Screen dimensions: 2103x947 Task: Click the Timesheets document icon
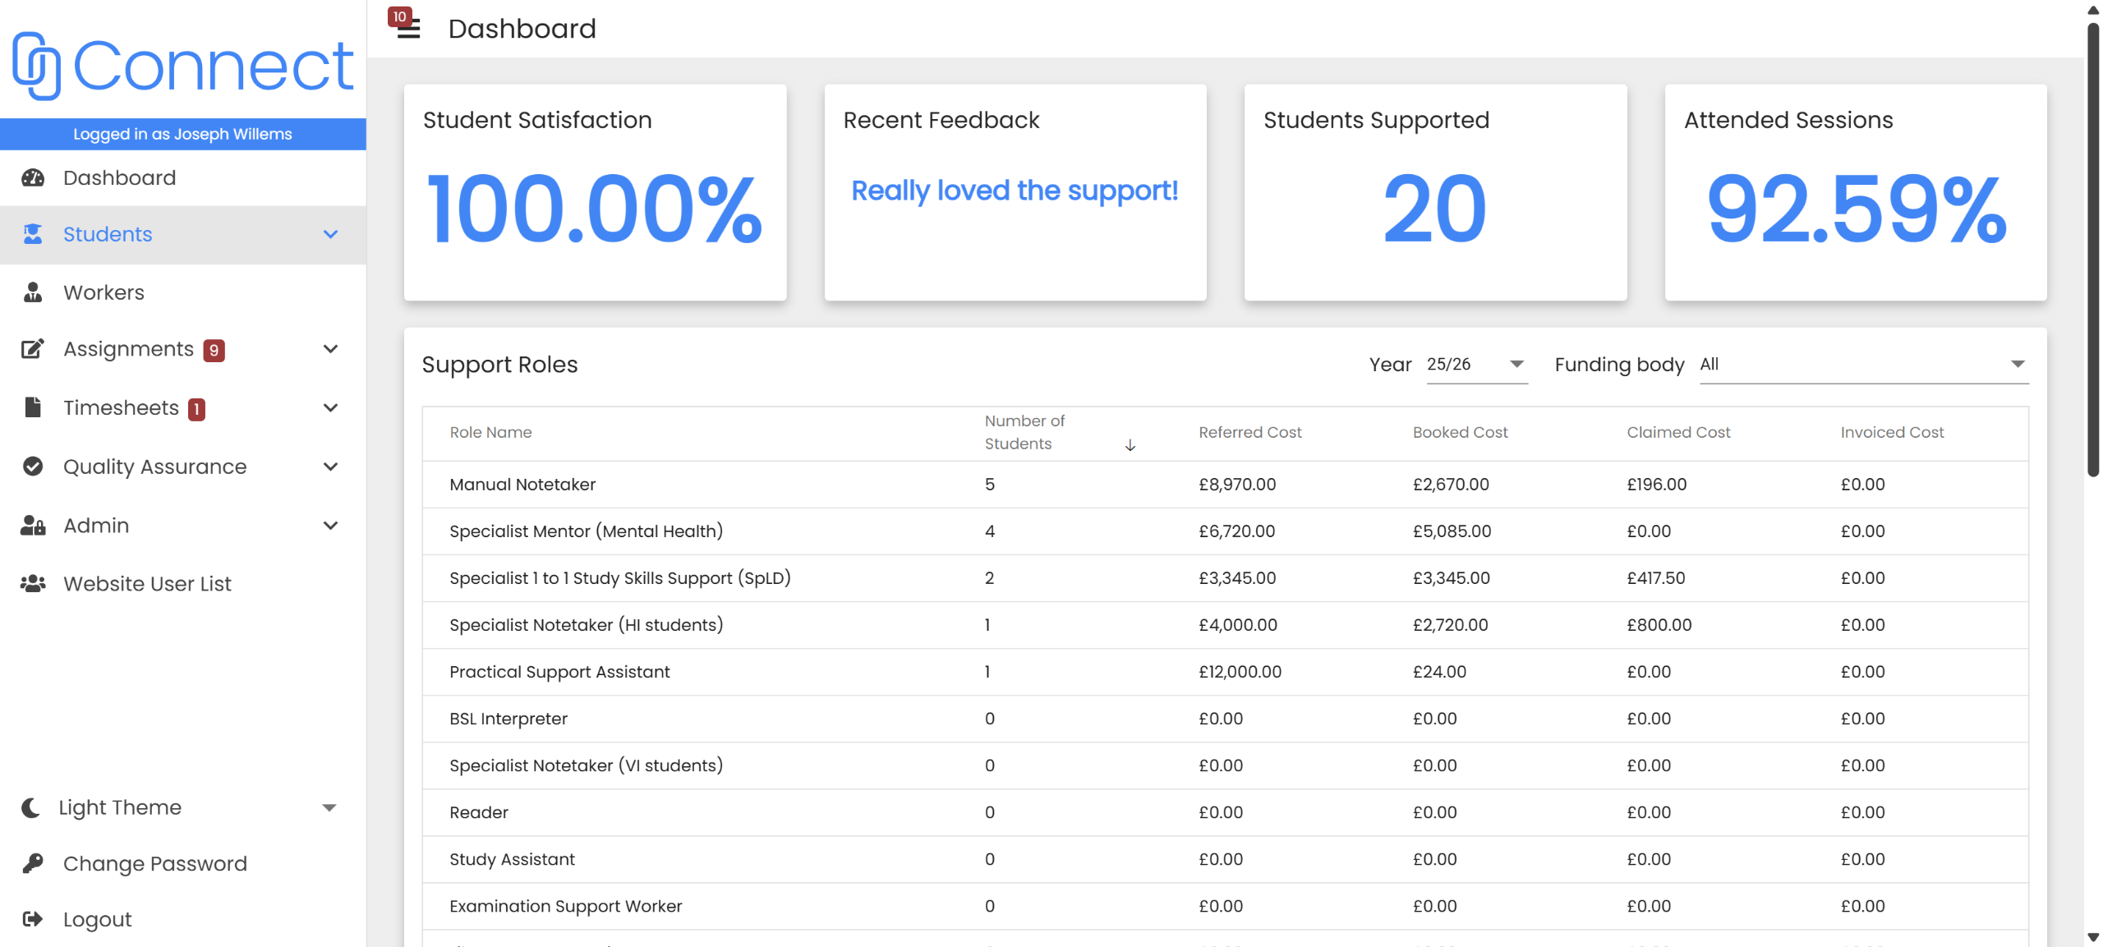pos(33,407)
